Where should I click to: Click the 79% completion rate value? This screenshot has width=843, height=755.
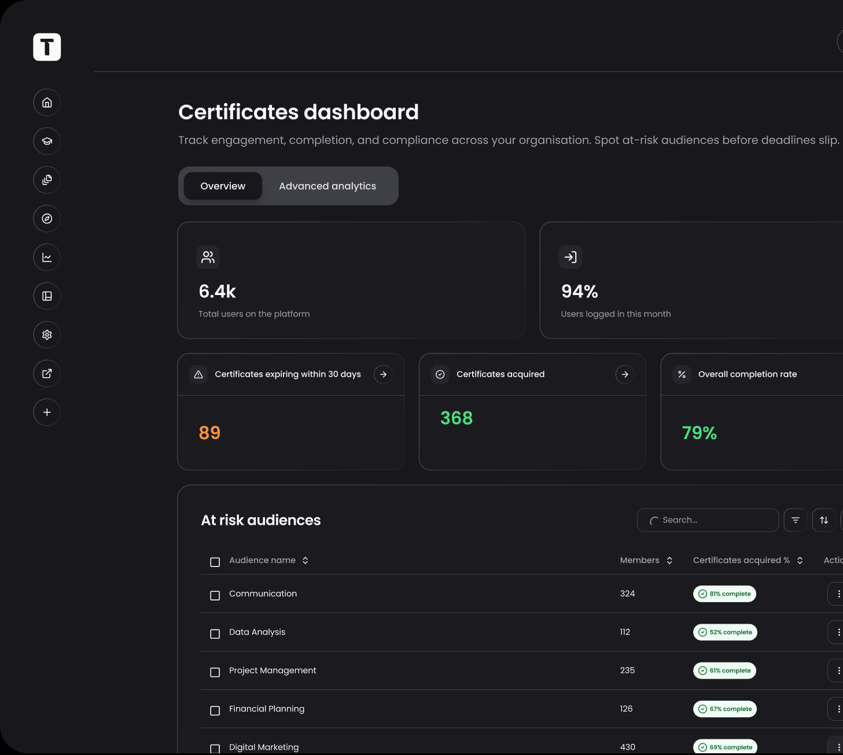(x=699, y=433)
